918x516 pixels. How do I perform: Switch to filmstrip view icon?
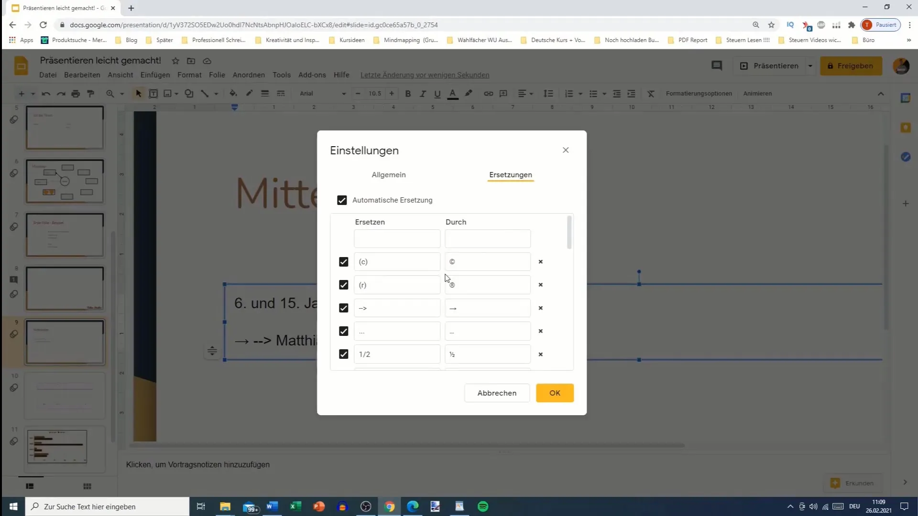tap(30, 486)
